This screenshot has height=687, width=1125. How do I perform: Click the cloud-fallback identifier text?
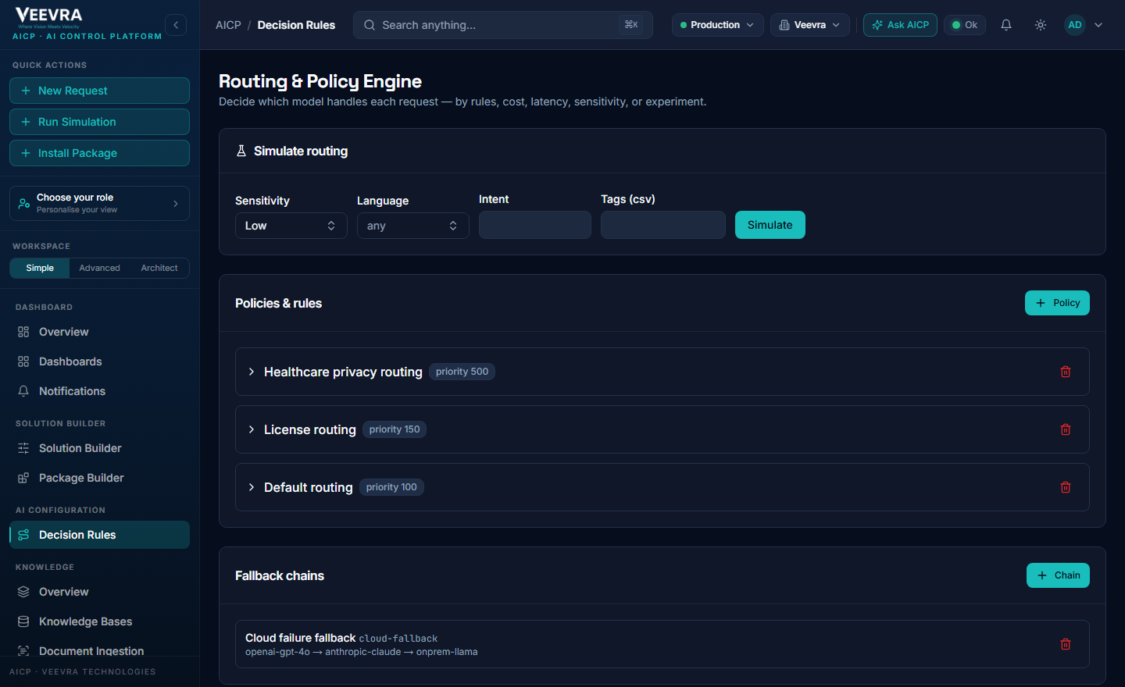pos(398,639)
